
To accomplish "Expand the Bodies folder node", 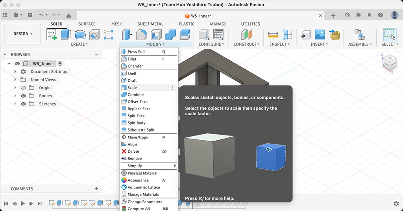I will pos(15,96).
